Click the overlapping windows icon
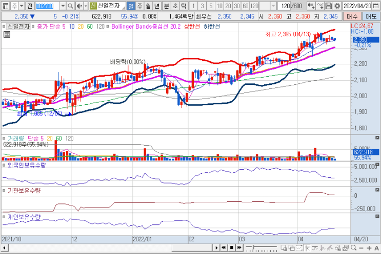Screen dimensions: 381x254 pos(292,248)
